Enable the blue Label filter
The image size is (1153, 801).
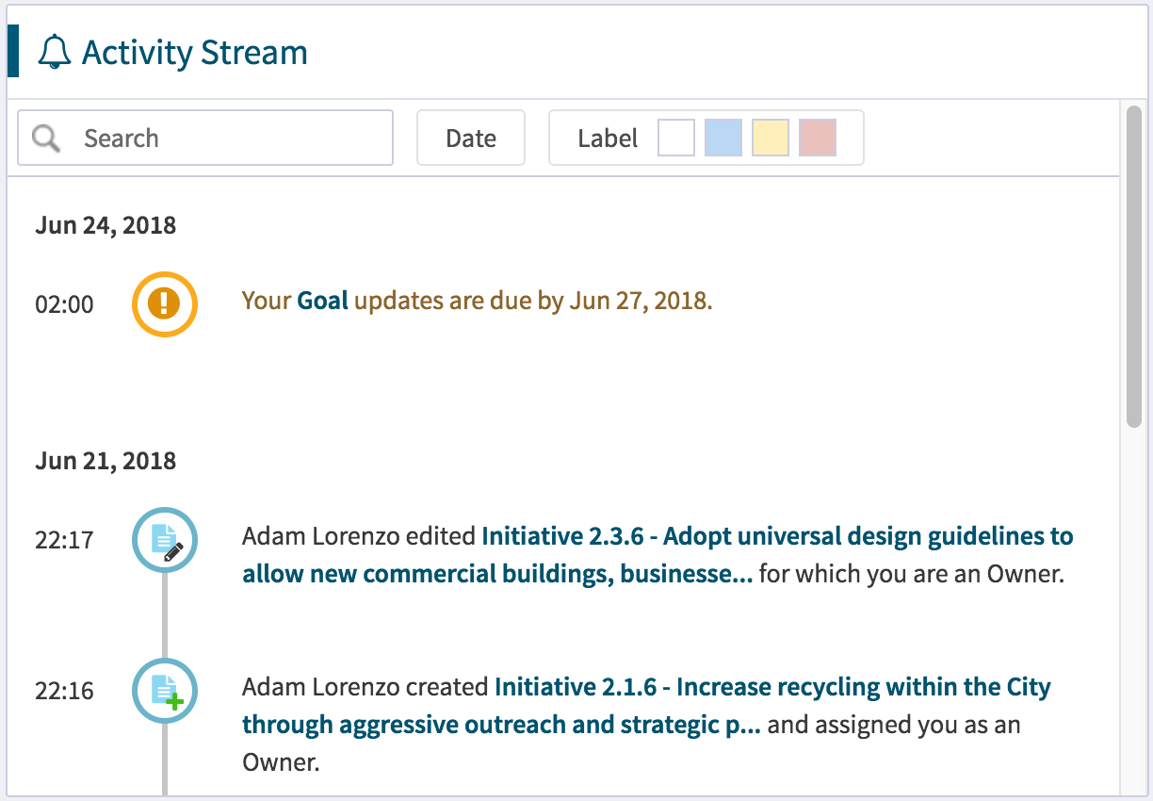pyautogui.click(x=723, y=138)
